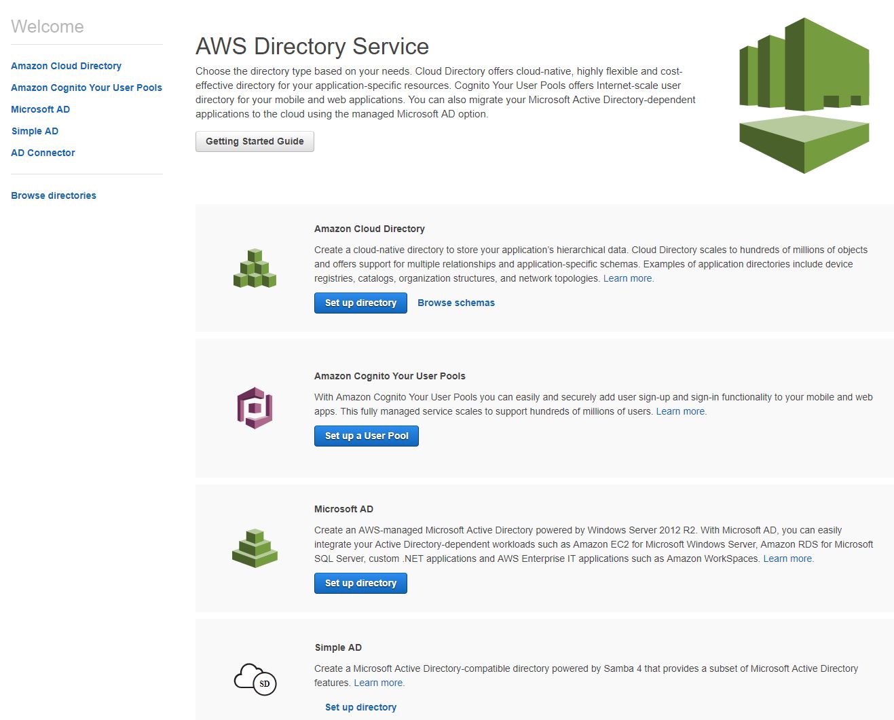Open Amazon Cloud Directory in sidebar
Image resolution: width=894 pixels, height=720 pixels.
point(66,66)
